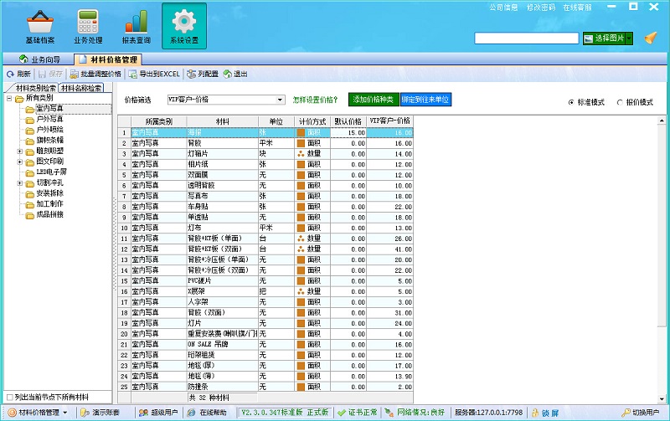Click the search input field at top right
Screen dimensions: 670x421
[526, 39]
